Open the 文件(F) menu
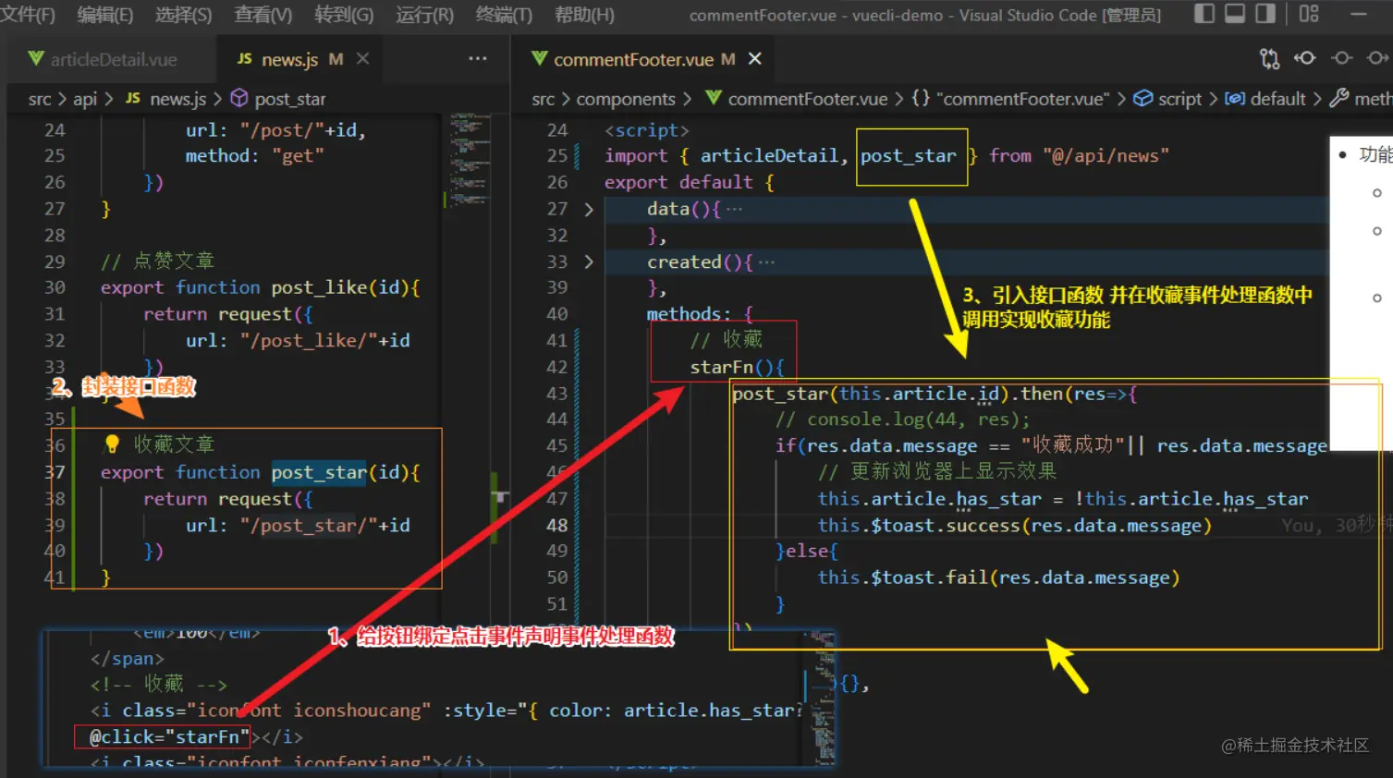 click(28, 15)
